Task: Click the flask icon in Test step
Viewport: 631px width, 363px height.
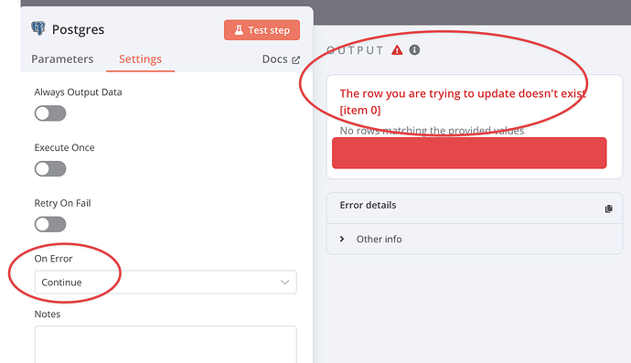Action: (x=239, y=30)
